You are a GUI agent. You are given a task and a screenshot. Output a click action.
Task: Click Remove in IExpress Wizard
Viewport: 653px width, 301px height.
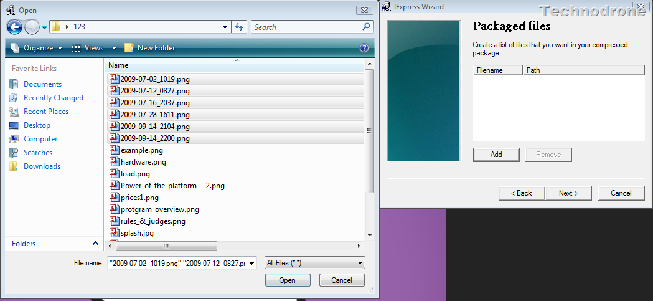click(x=548, y=155)
